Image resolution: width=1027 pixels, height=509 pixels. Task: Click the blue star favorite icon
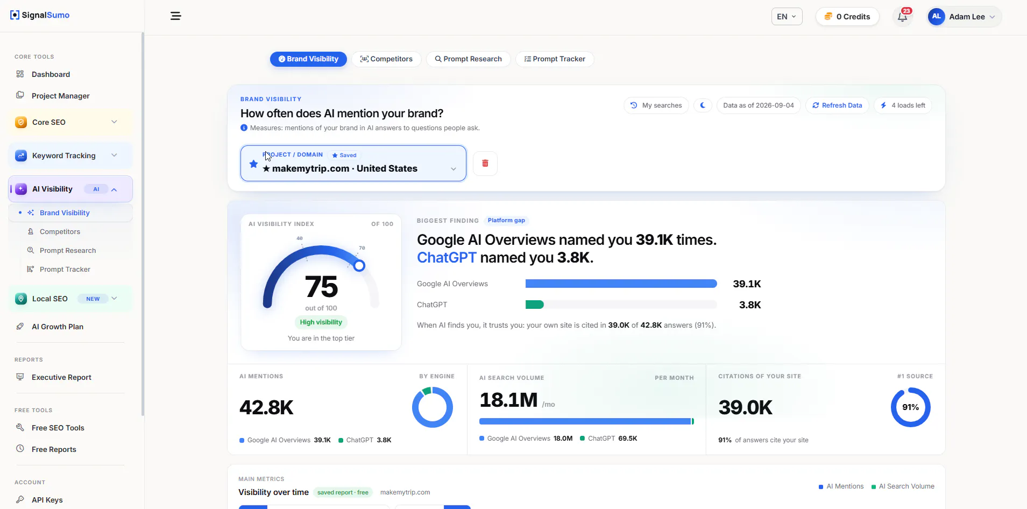(x=253, y=164)
